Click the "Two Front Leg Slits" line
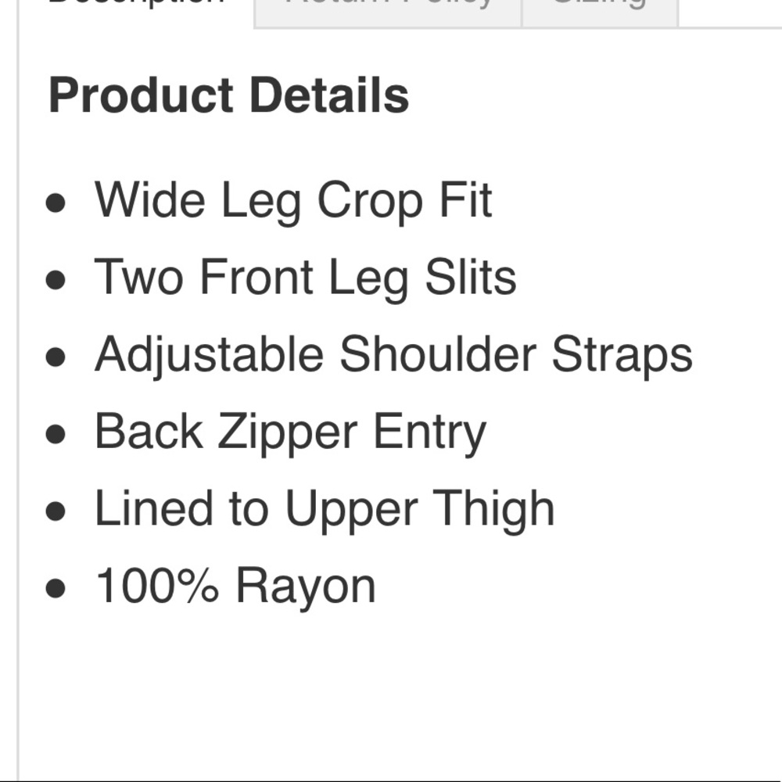This screenshot has height=782, width=782. click(x=305, y=278)
